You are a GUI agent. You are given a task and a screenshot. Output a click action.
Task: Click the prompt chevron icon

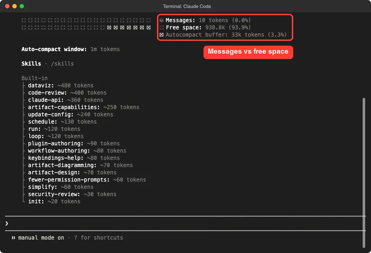7,223
